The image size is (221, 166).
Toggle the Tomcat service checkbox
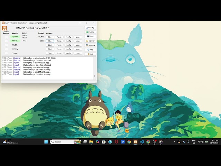pyautogui.click(x=6, y=53)
